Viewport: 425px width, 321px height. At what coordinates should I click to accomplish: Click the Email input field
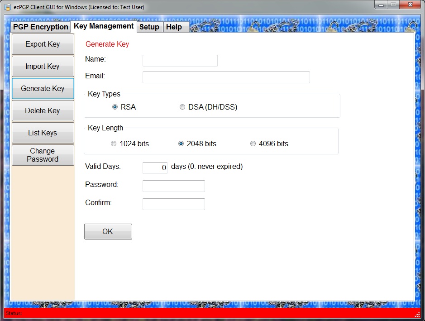click(226, 77)
